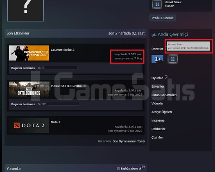The image size is (215, 172).
Task: Click the Profili Düzenle button
Action: point(163,18)
